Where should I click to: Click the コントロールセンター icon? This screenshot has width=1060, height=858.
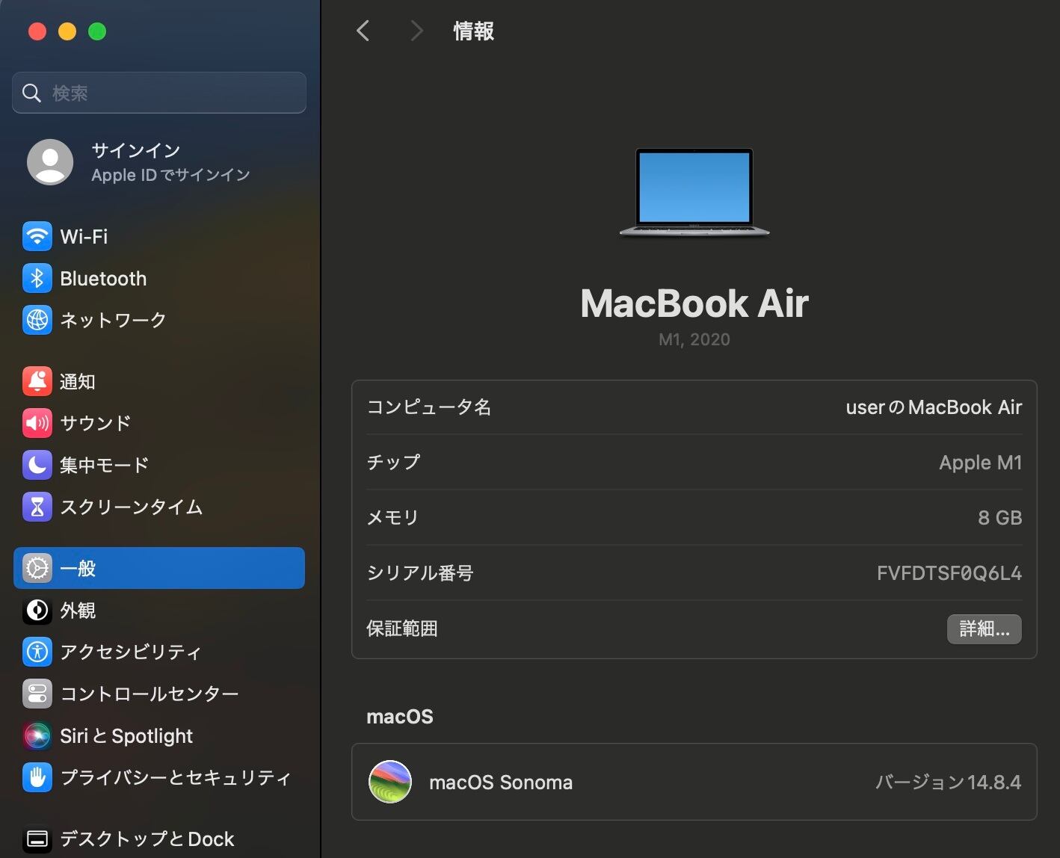pos(37,694)
